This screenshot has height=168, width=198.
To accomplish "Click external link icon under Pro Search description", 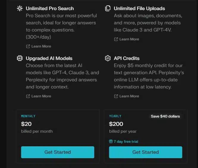I will point(28,46).
